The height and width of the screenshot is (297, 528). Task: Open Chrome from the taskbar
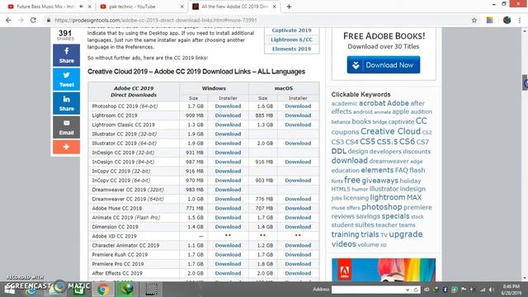(x=103, y=290)
